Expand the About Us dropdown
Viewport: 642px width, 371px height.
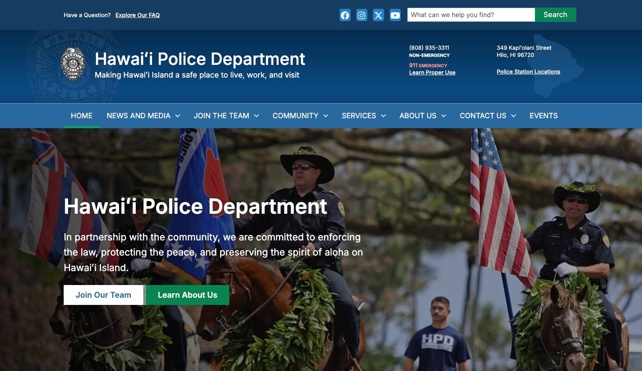point(443,116)
